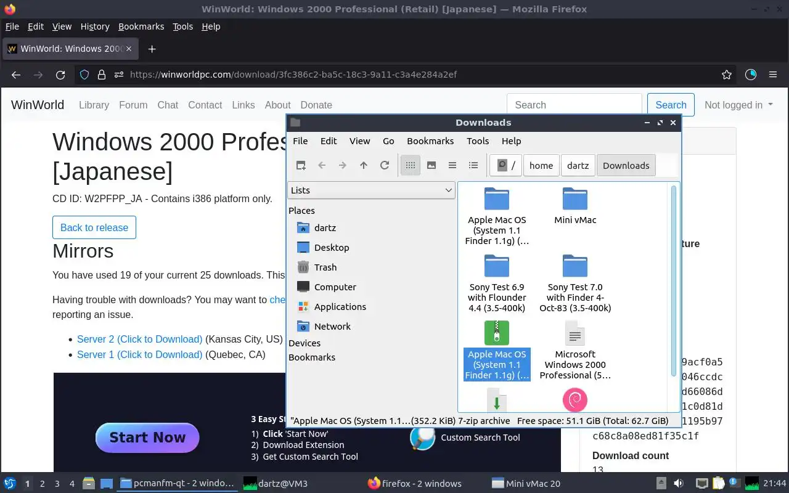789x493 pixels.
Task: Go back in Firefox
Action: click(x=16, y=75)
